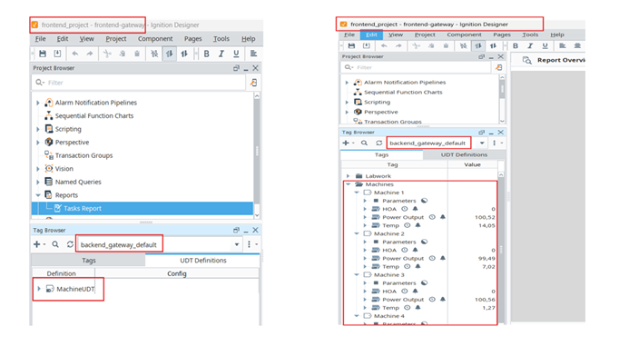Click search icon in right Tag Browser
The image size is (629, 346).
[364, 143]
